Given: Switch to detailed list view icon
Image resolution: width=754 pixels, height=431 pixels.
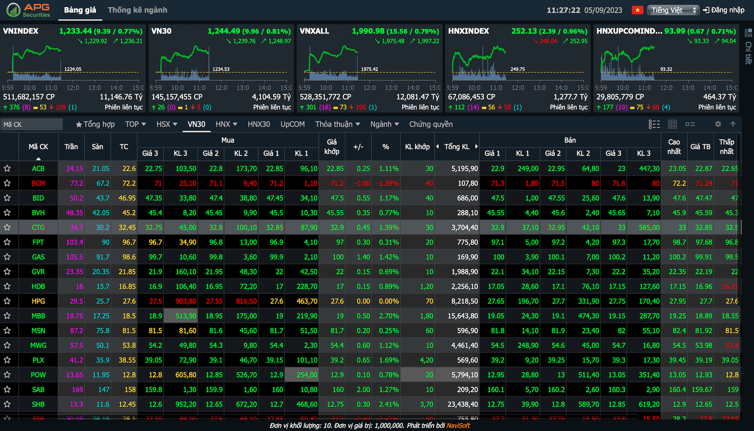Looking at the screenshot, I should click(x=654, y=124).
